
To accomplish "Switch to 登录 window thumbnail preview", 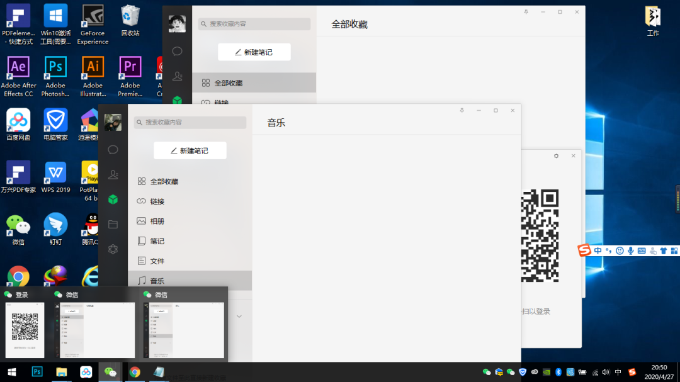I will (25, 330).
